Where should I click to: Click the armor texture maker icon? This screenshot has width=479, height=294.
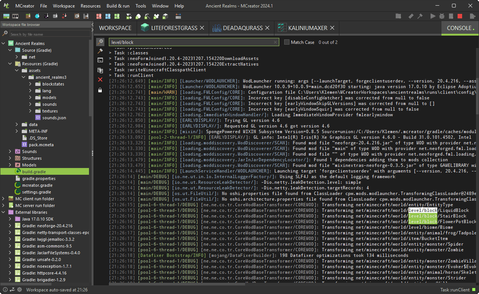[156, 16]
